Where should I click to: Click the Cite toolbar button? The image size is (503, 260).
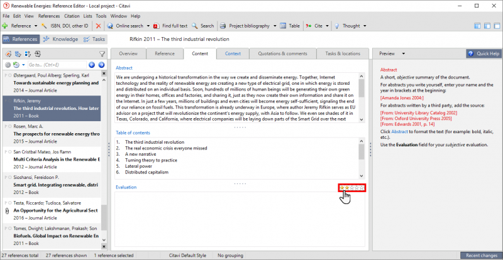[314, 26]
